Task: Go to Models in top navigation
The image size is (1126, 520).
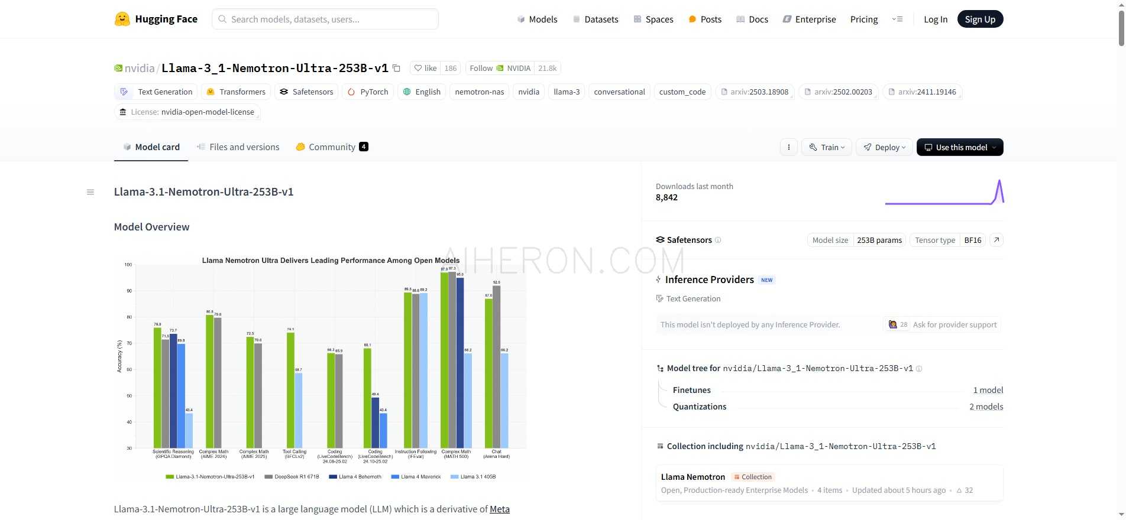Action: 537,19
